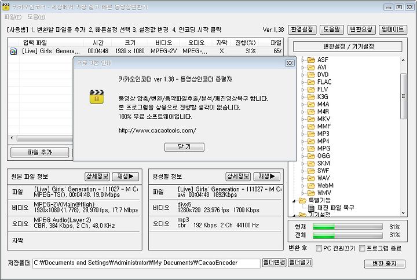Screen dimensions: 417x280
Task: Click the WebM folder icon
Action: click(311, 186)
